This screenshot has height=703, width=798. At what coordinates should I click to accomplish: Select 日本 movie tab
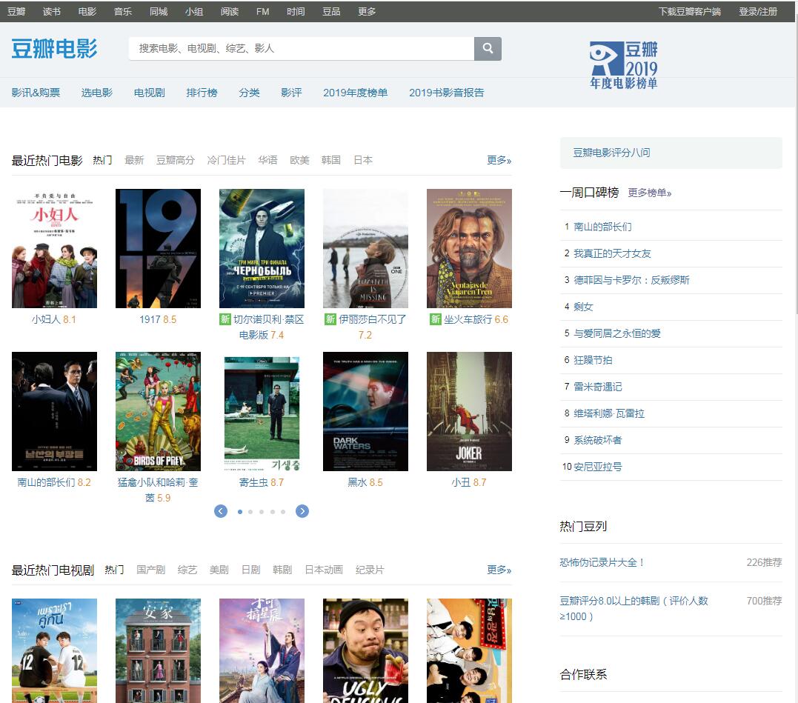click(x=363, y=160)
